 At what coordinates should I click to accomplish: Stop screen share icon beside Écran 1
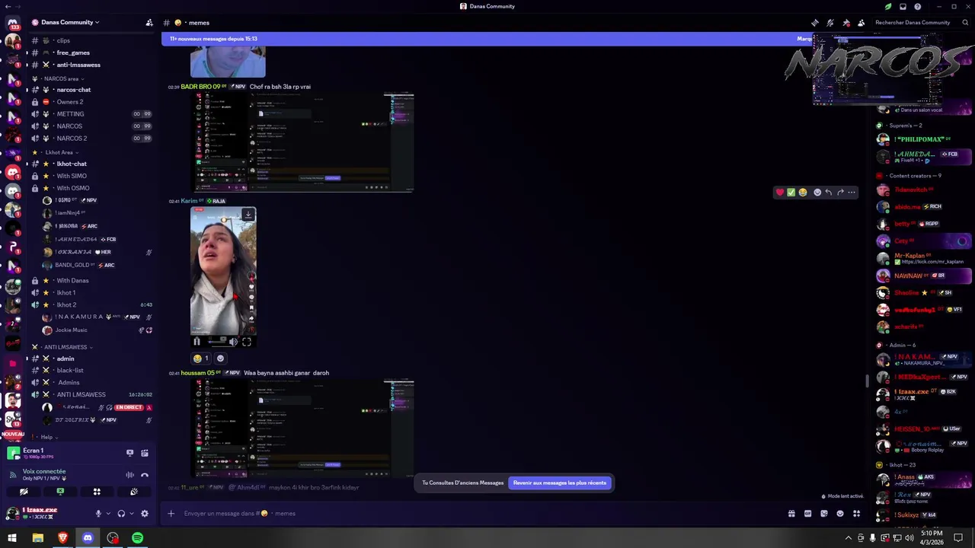coord(129,453)
